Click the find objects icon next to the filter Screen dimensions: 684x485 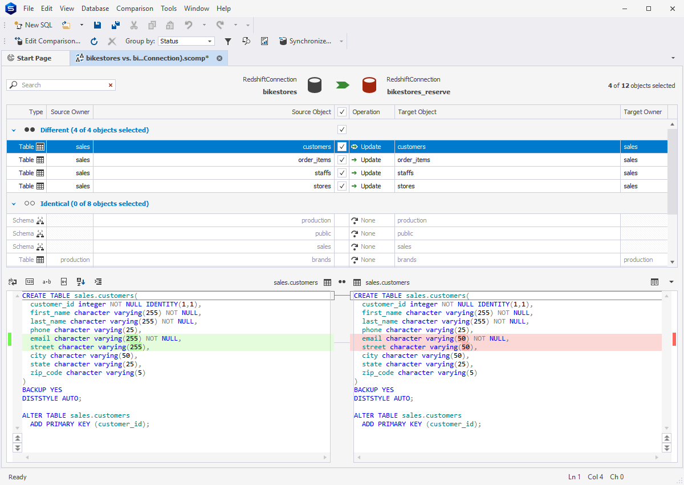[x=246, y=41]
